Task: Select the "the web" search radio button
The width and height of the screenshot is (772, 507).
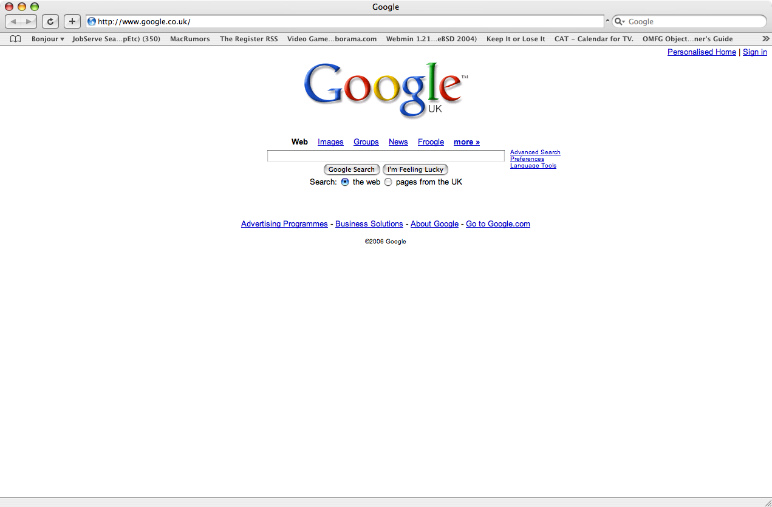Action: (x=345, y=182)
